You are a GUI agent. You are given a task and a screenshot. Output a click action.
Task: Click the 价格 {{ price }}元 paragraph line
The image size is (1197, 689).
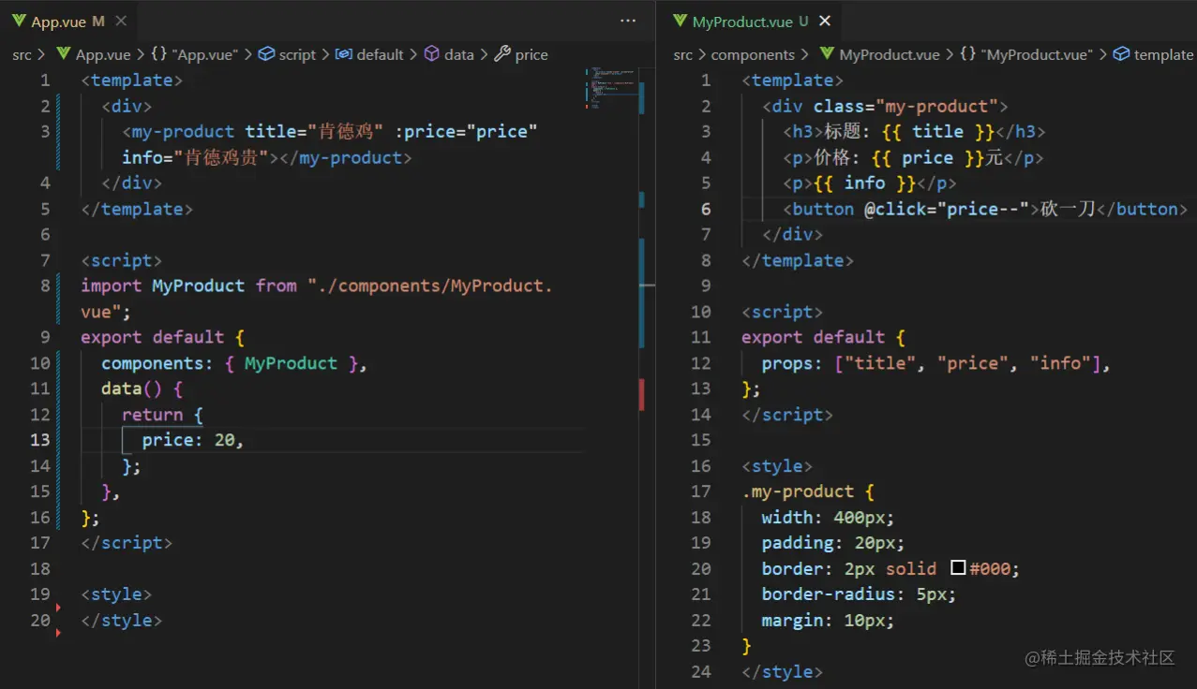coord(913,157)
